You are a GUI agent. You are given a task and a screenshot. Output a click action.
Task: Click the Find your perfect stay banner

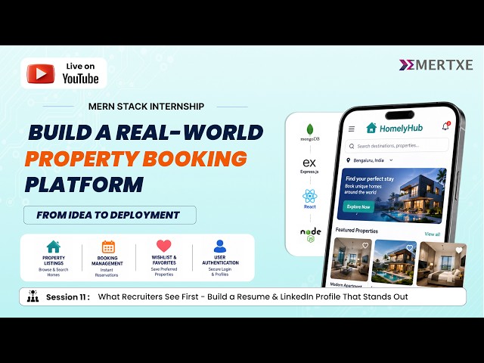pyautogui.click(x=392, y=195)
